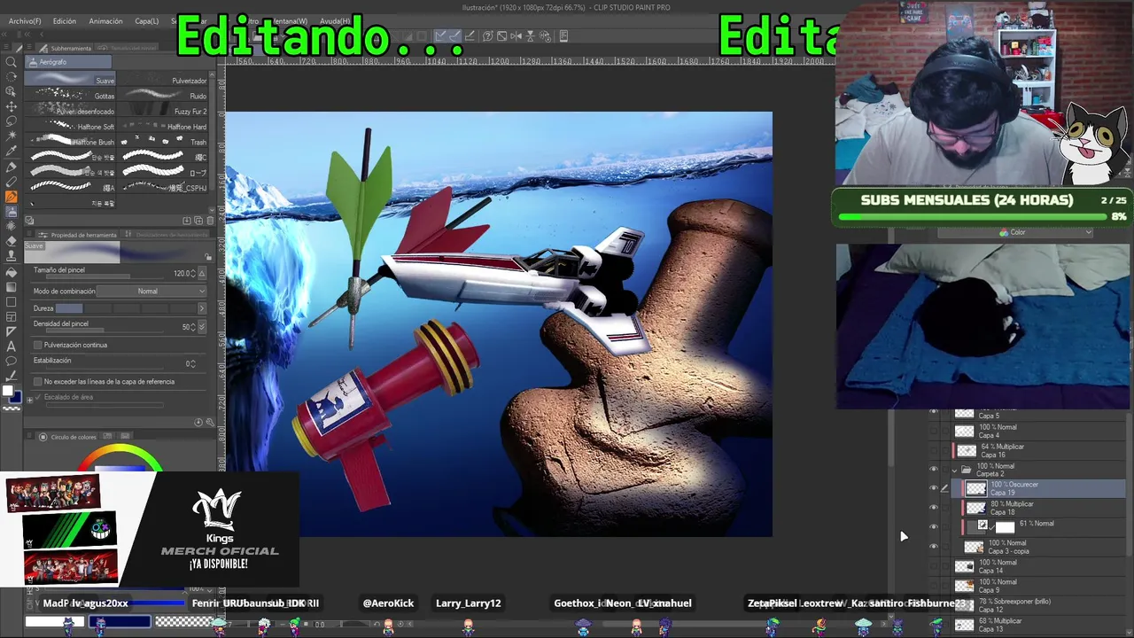Adjust the Estabilización value stepper
Image resolution: width=1134 pixels, height=638 pixels.
point(192,363)
